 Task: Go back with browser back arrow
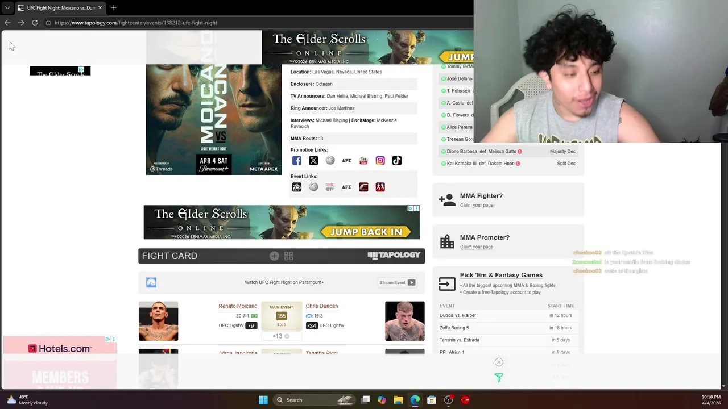[x=7, y=23]
